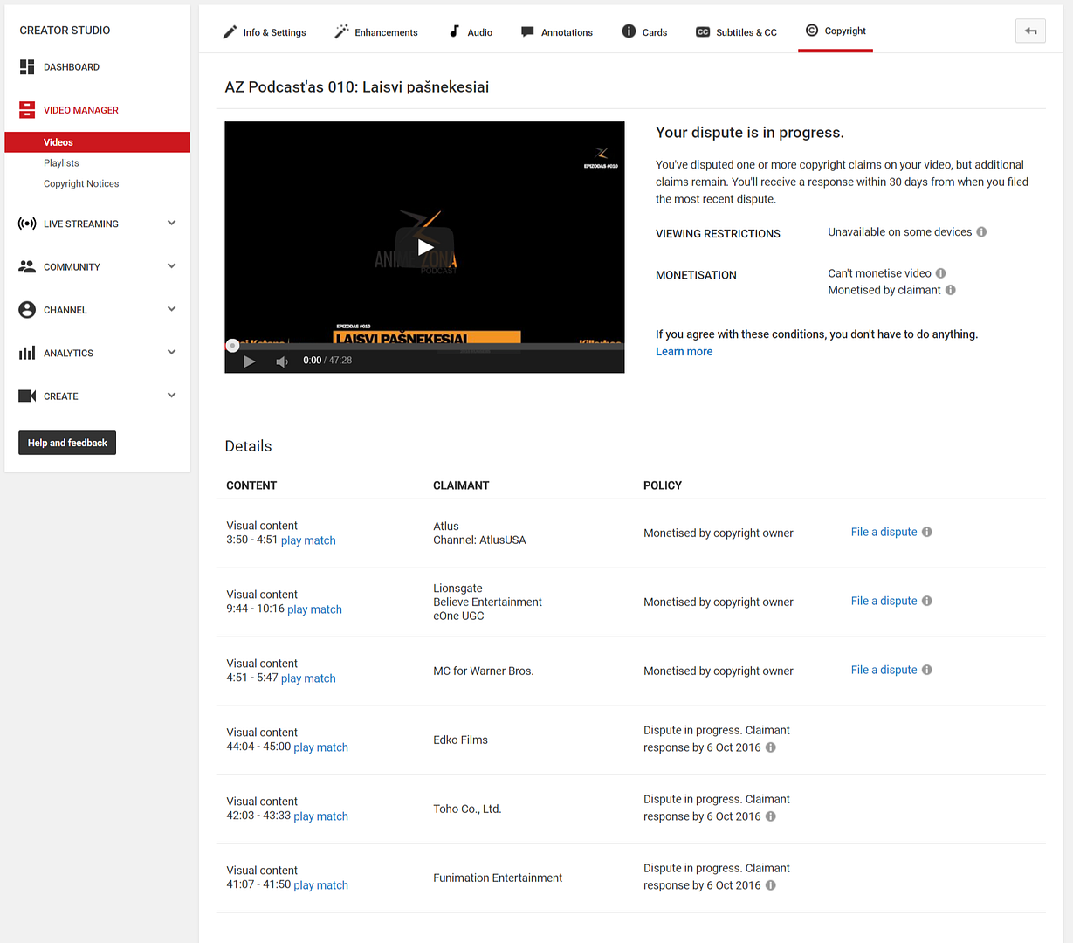Viewport: 1073px width, 943px height.
Task: Click info icon next to Lionsgate File a dispute
Action: pyautogui.click(x=927, y=601)
